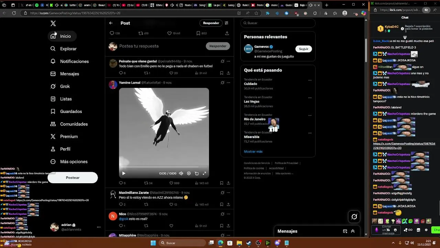Open emoji picker in Kick chat
440x248 pixels.
395,230
